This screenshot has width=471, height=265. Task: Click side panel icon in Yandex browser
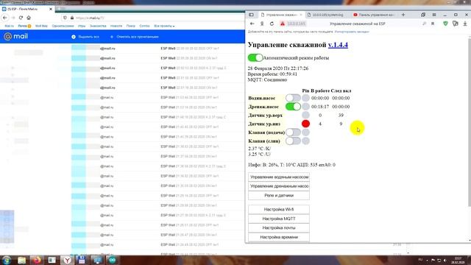pyautogui.click(x=252, y=15)
